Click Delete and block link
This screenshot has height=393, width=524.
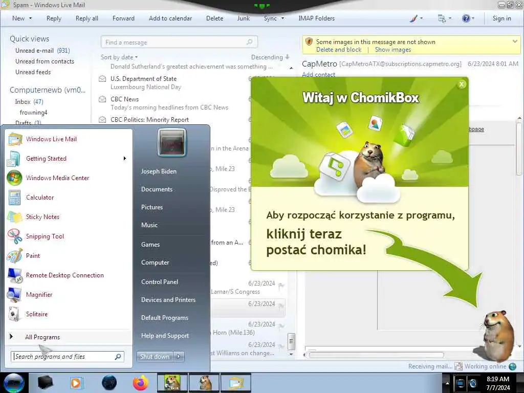(339, 50)
